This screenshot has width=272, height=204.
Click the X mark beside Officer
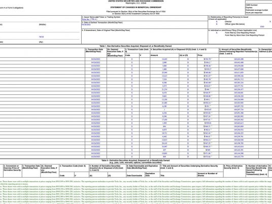point(217,24)
